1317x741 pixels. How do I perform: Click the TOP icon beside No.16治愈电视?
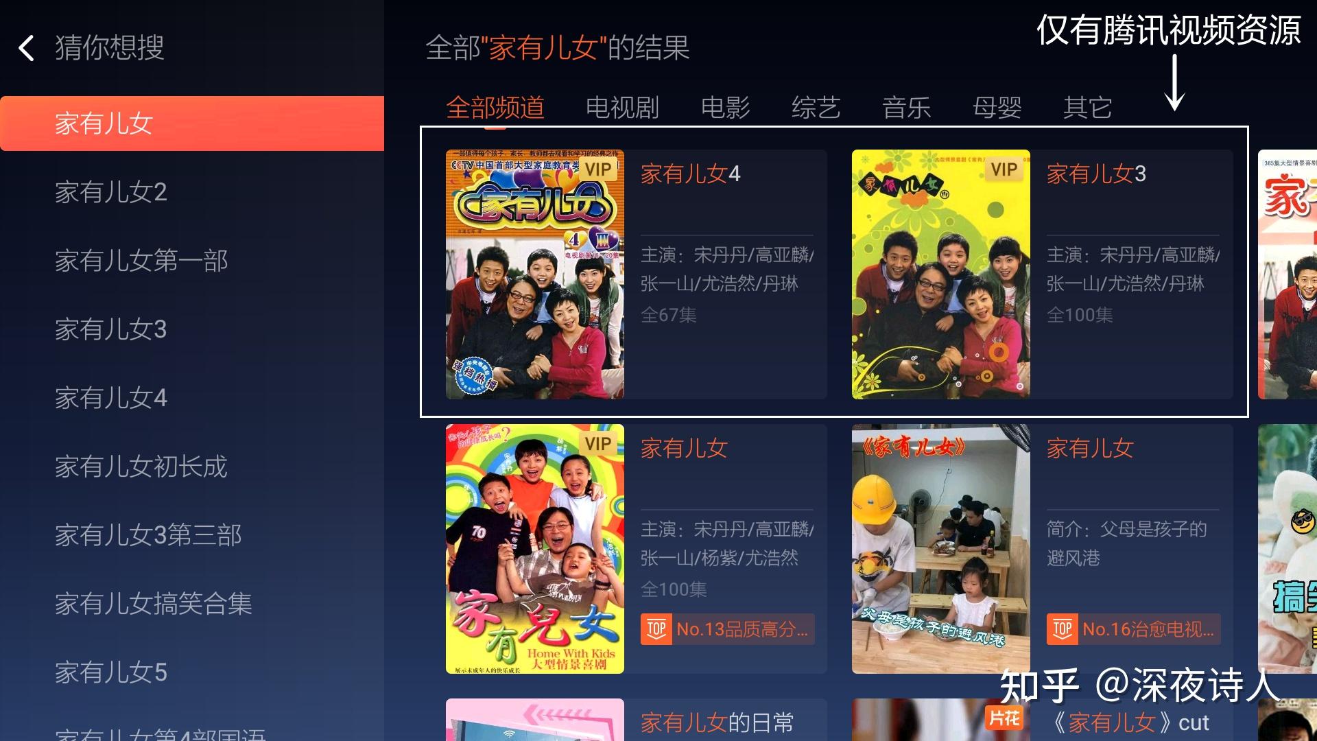tap(1063, 629)
